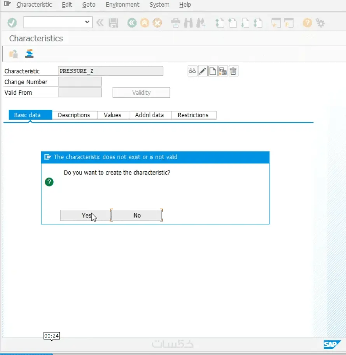Start a search with the binoculars icon

point(188,23)
